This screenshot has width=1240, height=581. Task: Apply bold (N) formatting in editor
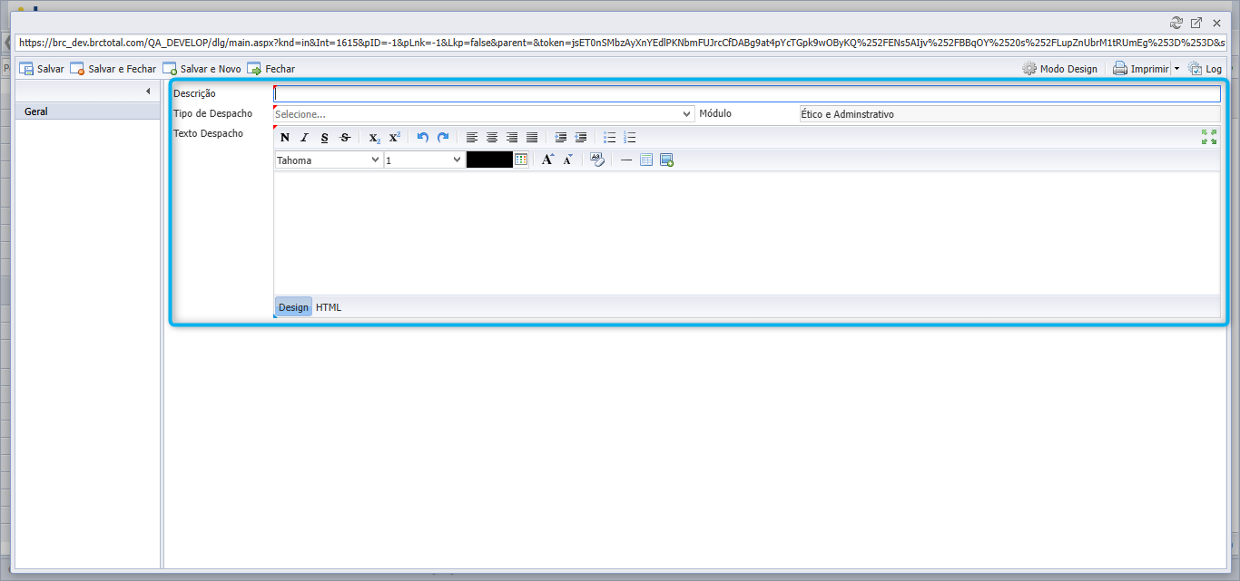(x=285, y=138)
